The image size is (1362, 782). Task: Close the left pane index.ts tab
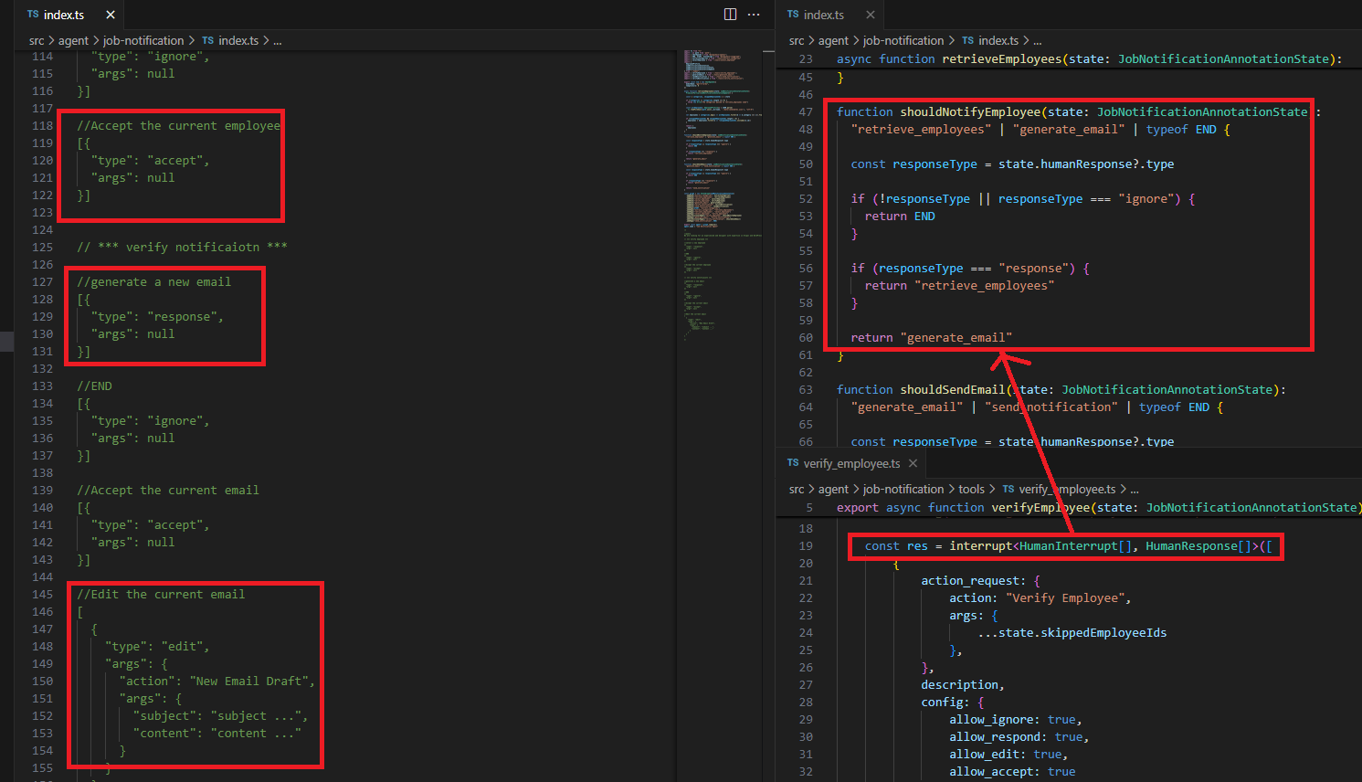tap(111, 15)
